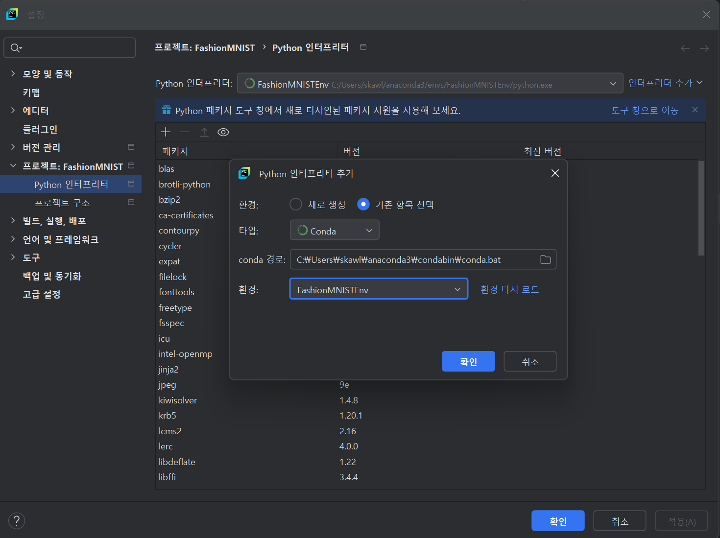Click the project-level icon next to breadcrumb
The image size is (720, 538).
(363, 47)
